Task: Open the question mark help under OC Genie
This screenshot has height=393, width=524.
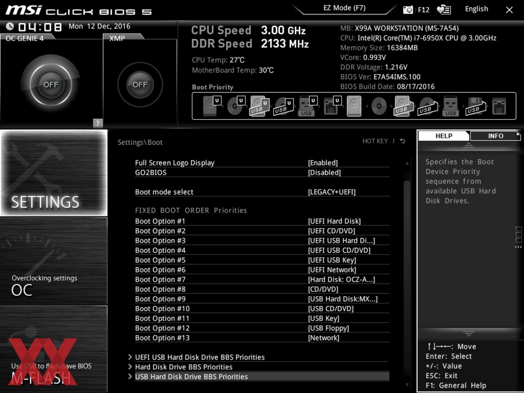Action: click(98, 123)
